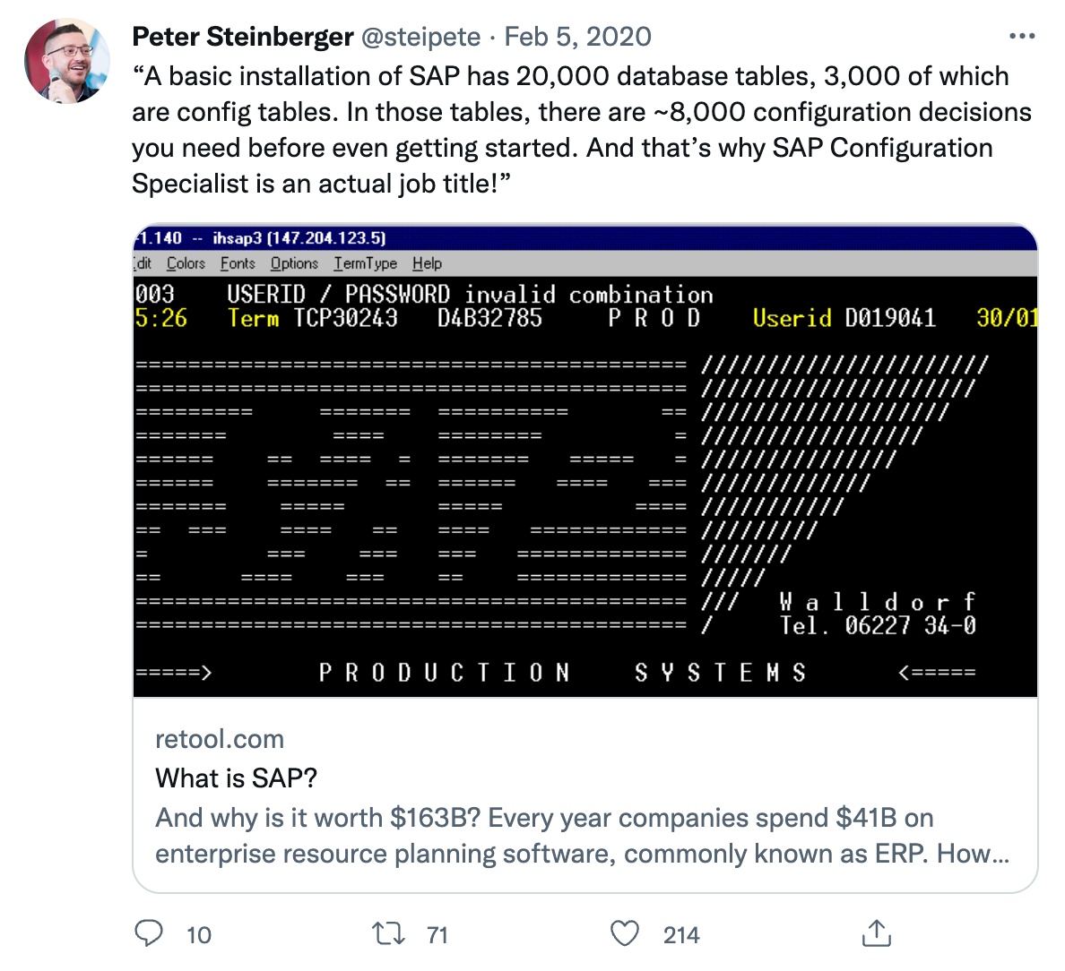Open the Fonts menu in terminal image
This screenshot has width=1065, height=971.
(238, 263)
